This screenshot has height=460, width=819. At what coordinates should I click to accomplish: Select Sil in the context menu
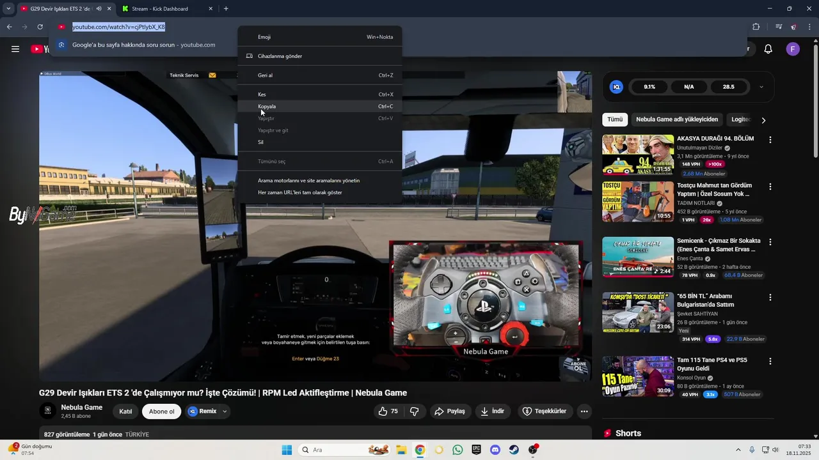320,142
